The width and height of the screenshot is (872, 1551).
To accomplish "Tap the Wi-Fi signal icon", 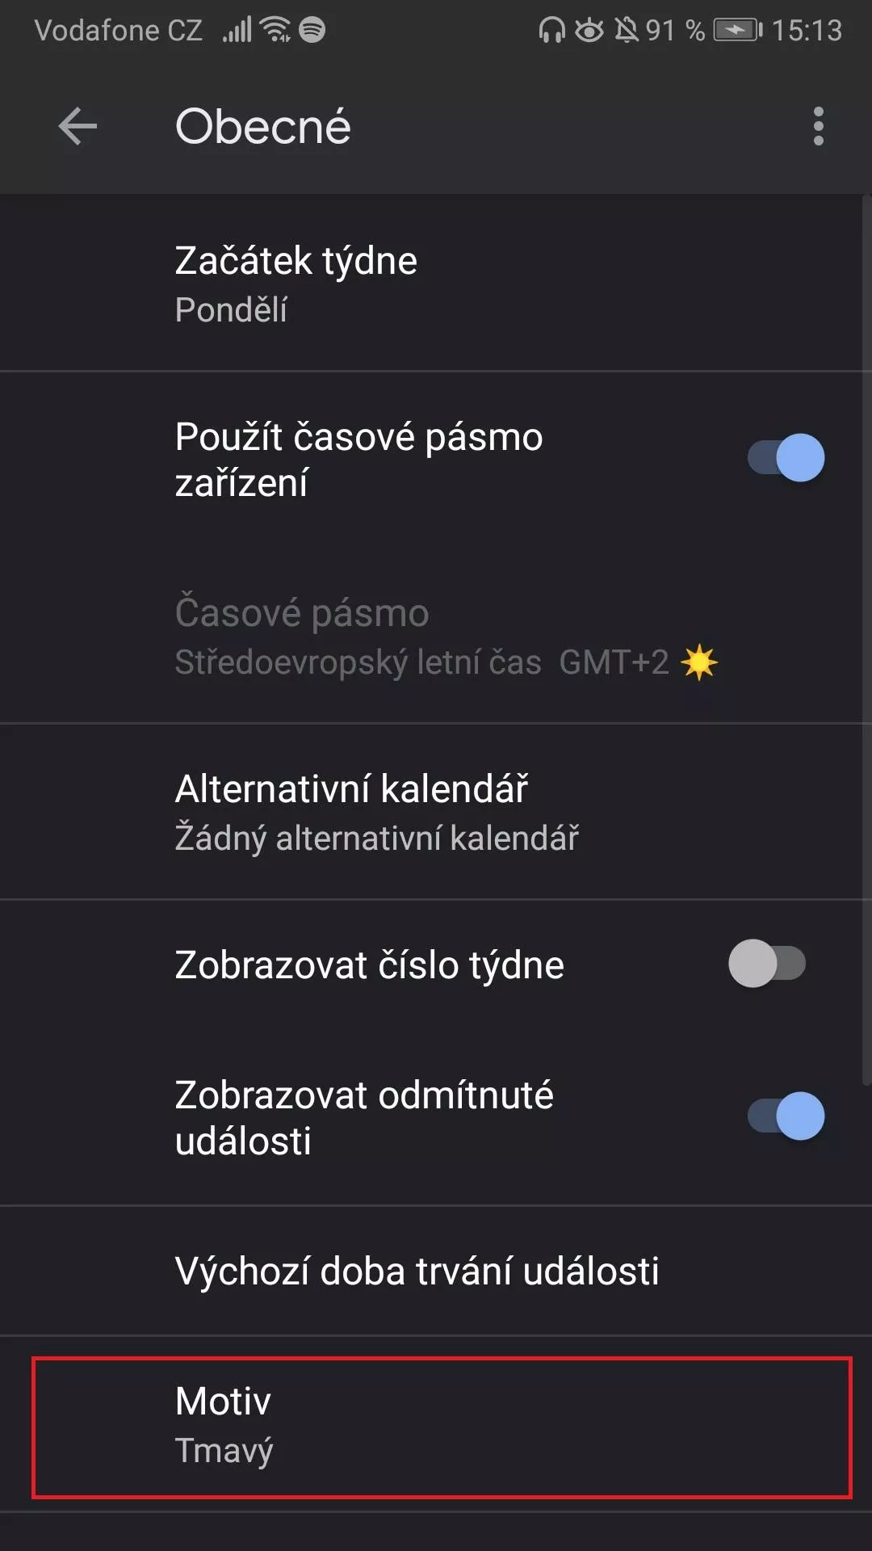I will [x=275, y=31].
